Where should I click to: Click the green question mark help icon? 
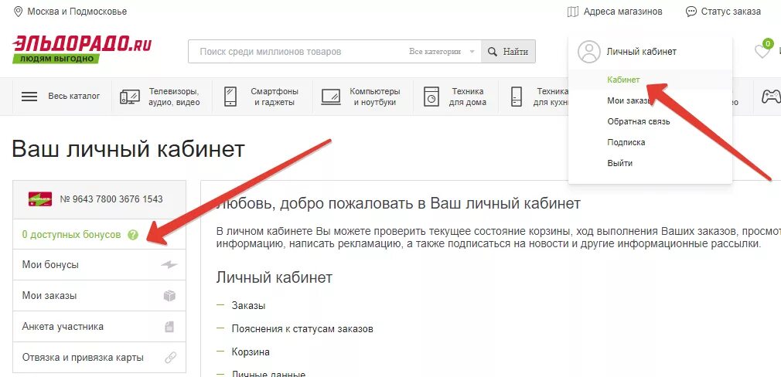click(132, 235)
